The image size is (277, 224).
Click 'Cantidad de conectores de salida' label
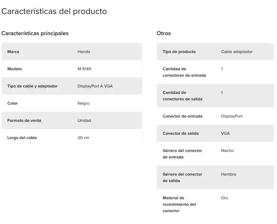[x=182, y=96]
